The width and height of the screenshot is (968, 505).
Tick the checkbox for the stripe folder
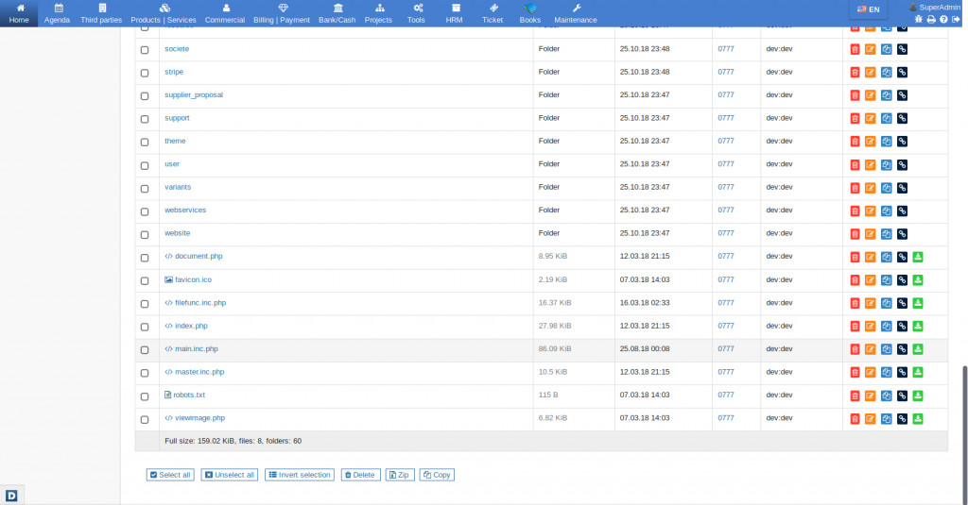click(145, 73)
